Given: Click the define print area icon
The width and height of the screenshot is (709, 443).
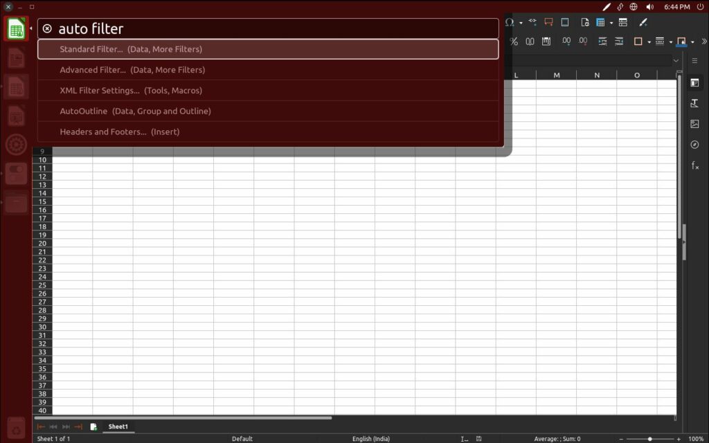Looking at the screenshot, I should (584, 22).
